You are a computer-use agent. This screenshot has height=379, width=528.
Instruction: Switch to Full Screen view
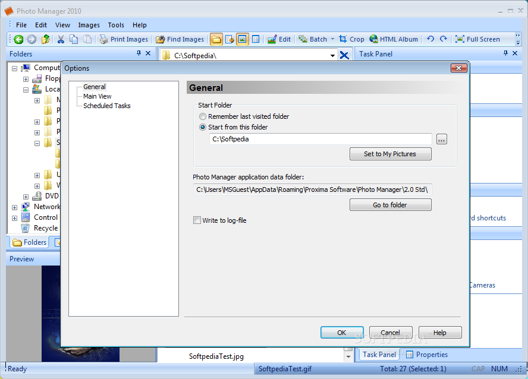point(477,39)
